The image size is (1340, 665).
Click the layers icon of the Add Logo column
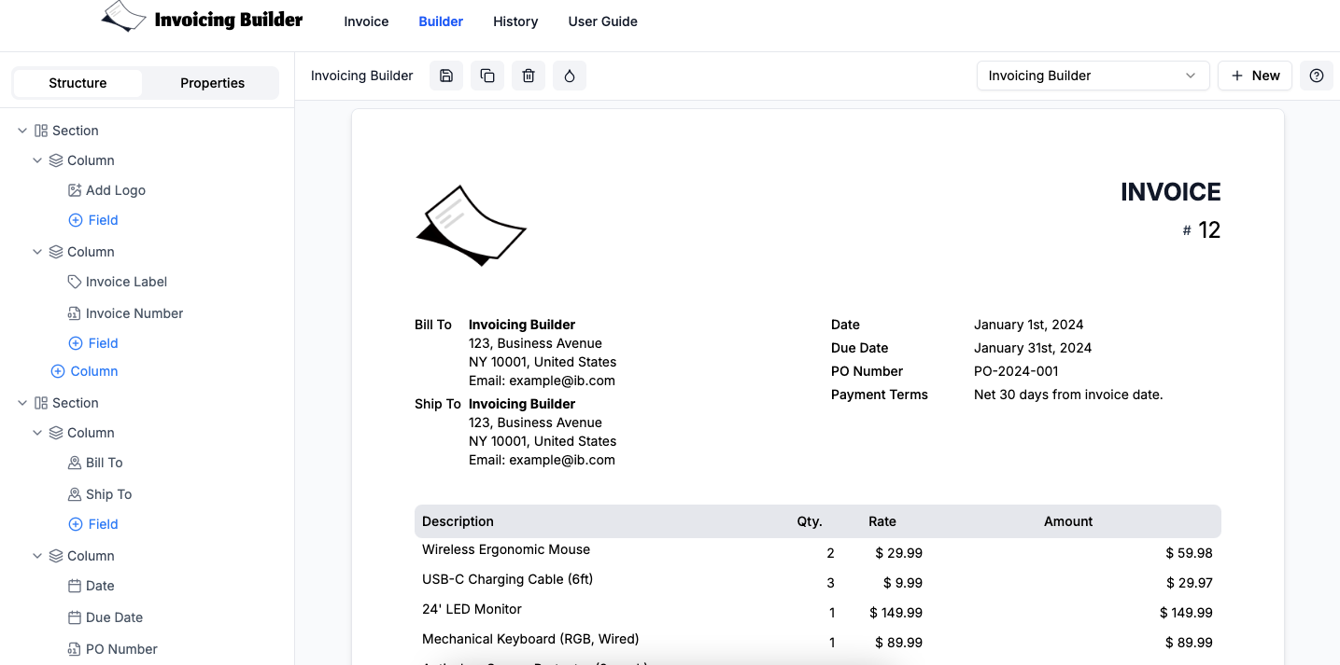[x=56, y=160]
